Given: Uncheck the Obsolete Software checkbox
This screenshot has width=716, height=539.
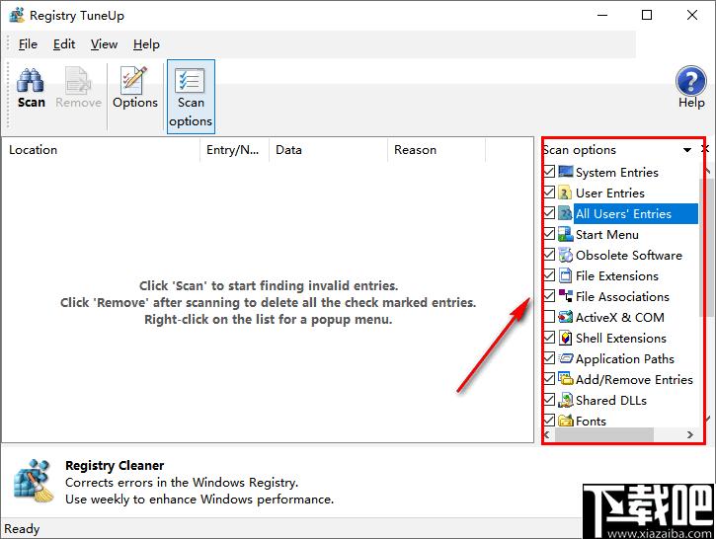Looking at the screenshot, I should (549, 255).
